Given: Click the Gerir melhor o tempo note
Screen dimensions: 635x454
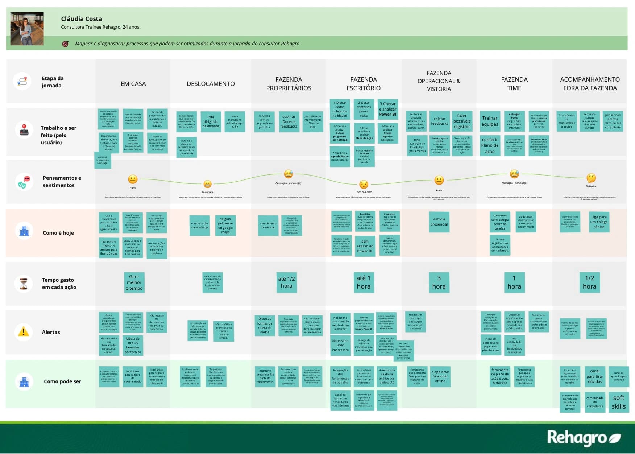Looking at the screenshot, I should pyautogui.click(x=134, y=282).
